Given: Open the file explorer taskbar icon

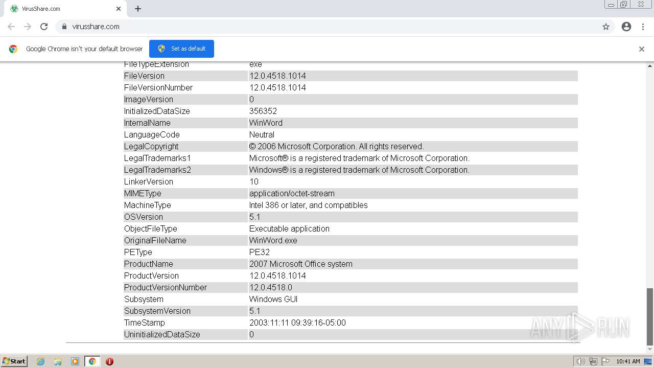Looking at the screenshot, I should 58,361.
